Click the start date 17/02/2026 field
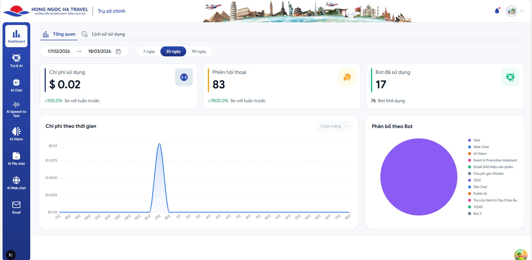 (x=59, y=51)
